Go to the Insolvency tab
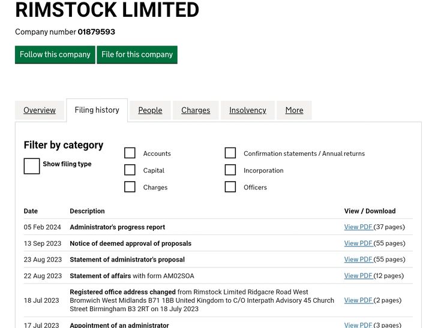This screenshot has height=328, width=432. tap(247, 110)
